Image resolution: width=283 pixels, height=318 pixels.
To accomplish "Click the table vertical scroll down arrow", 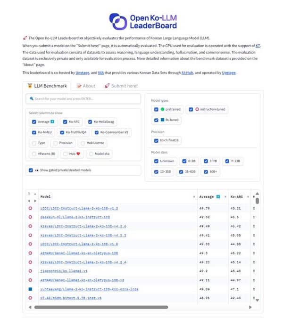I will (257, 300).
